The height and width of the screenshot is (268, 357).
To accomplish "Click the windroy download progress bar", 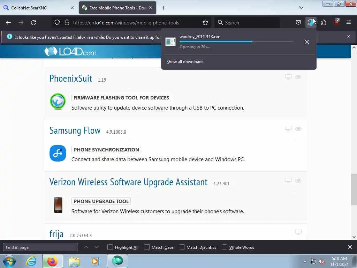I will point(236,42).
